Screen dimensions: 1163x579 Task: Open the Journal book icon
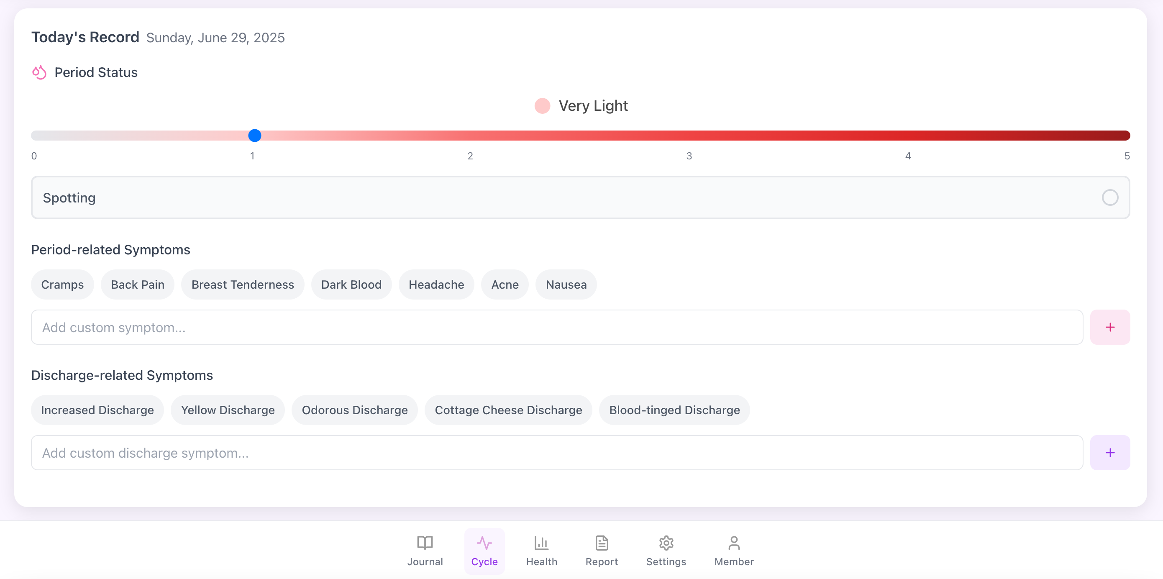(x=424, y=543)
